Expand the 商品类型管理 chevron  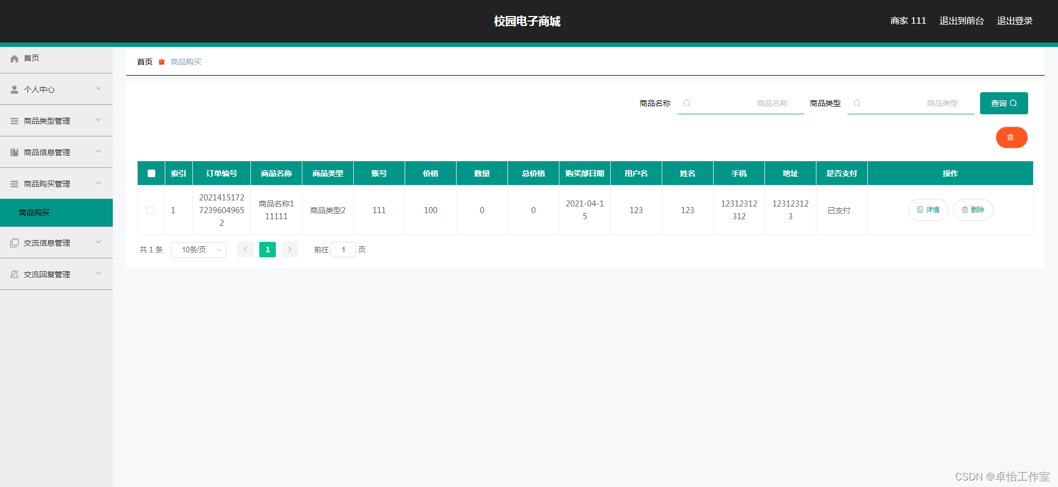click(98, 120)
